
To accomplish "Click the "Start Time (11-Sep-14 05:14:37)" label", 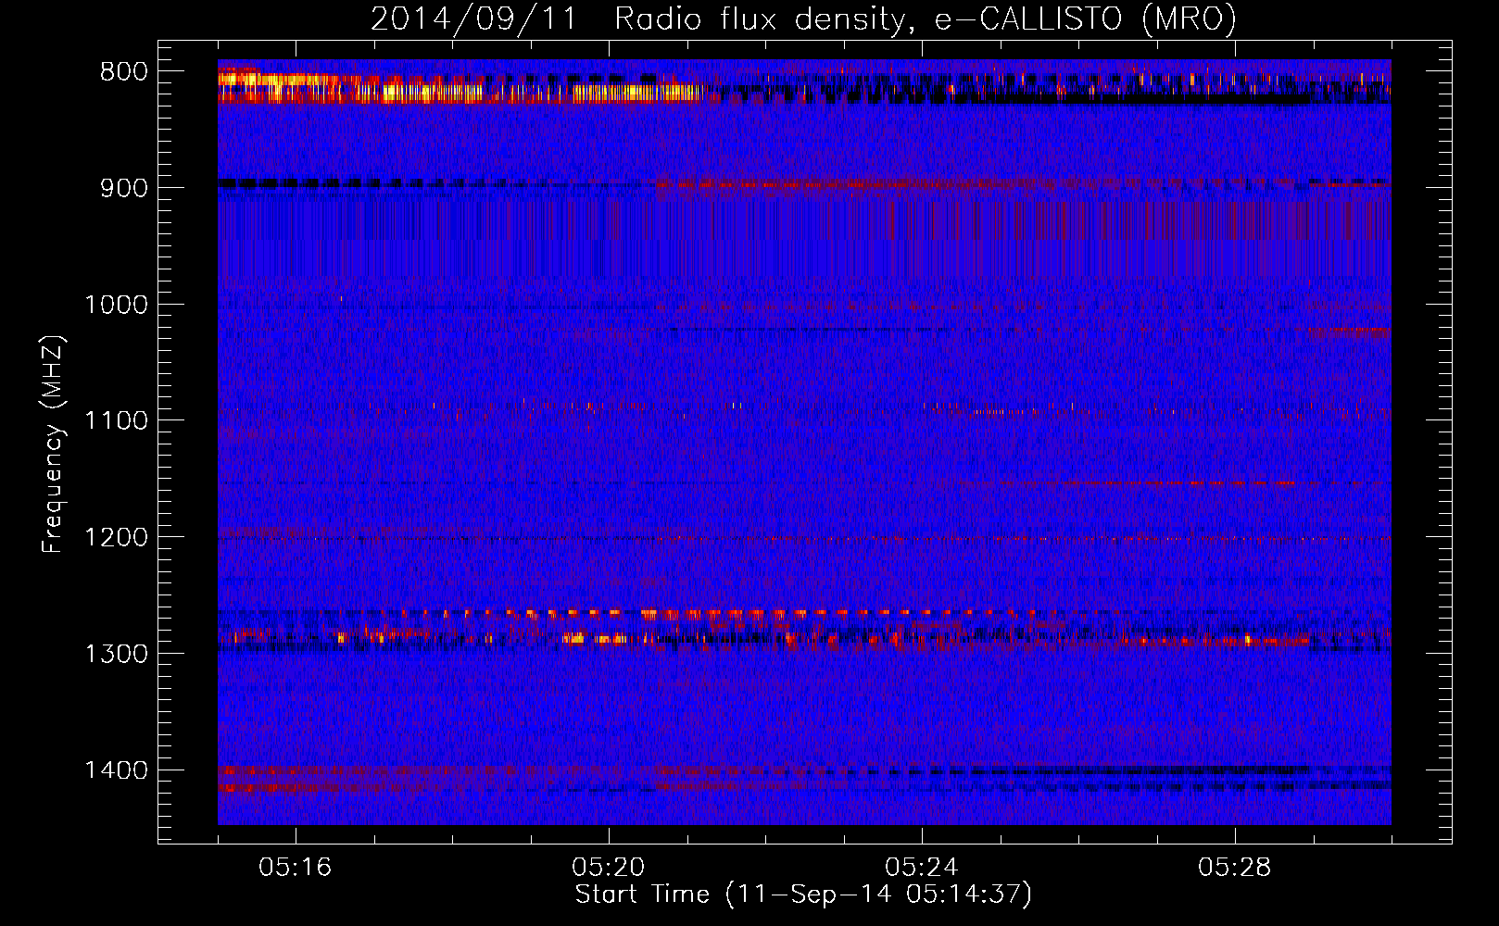I will [x=803, y=895].
